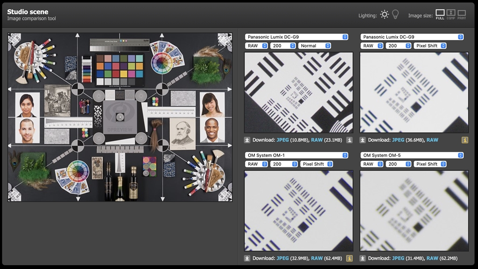Image resolution: width=478 pixels, height=269 pixels.
Task: Open Pixel Shift dropdown of top-right G9
Action: (x=430, y=46)
